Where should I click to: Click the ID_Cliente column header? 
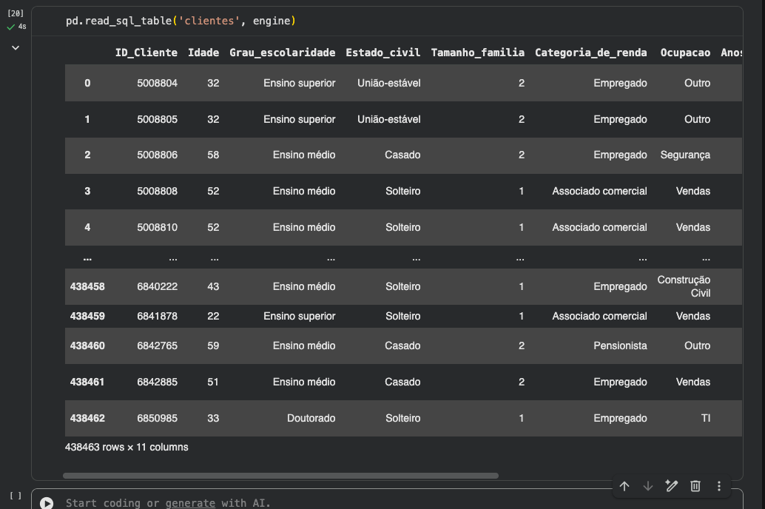[x=146, y=53]
